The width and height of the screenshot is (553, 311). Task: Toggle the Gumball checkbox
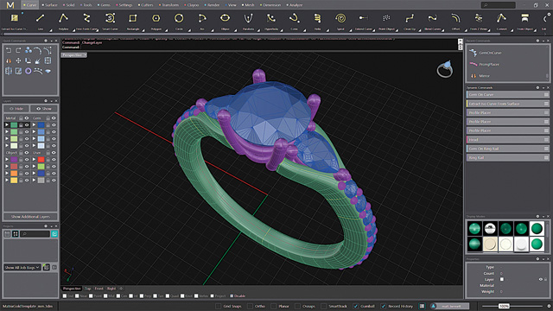[x=356, y=306]
